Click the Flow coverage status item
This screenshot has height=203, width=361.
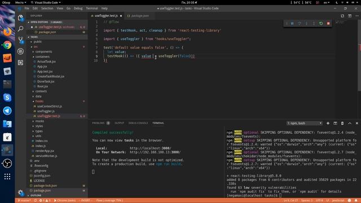(109, 201)
